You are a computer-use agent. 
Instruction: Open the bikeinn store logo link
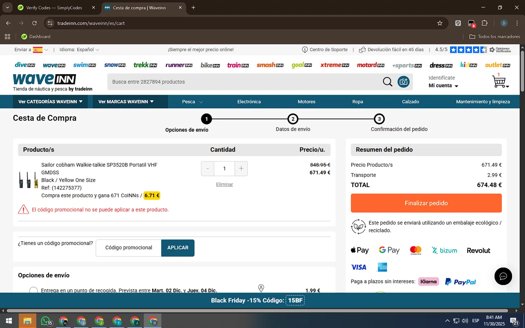210,65
